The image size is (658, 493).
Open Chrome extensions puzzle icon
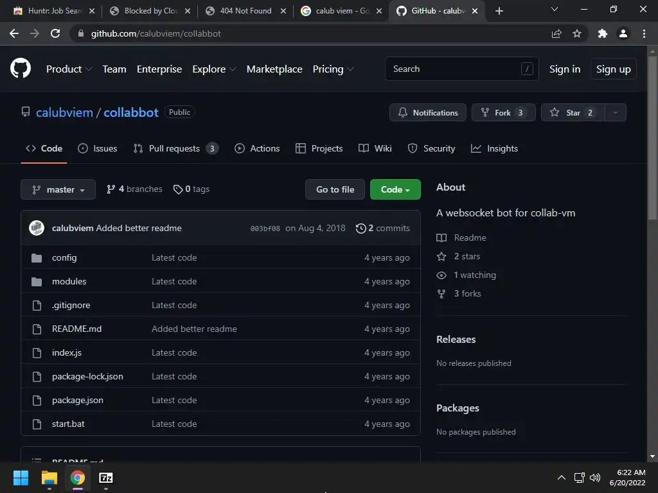click(x=603, y=33)
